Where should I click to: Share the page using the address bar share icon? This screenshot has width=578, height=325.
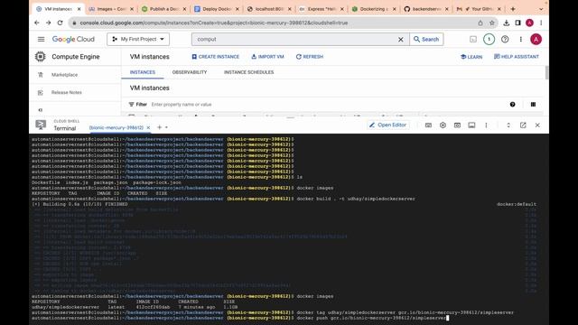480,23
